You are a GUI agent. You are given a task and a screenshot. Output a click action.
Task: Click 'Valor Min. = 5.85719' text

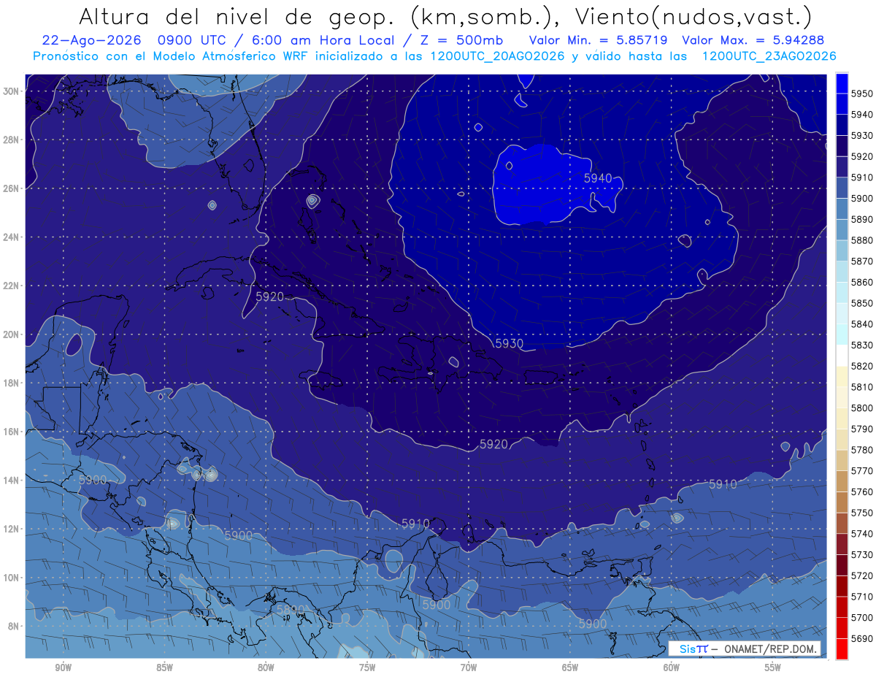(x=599, y=40)
